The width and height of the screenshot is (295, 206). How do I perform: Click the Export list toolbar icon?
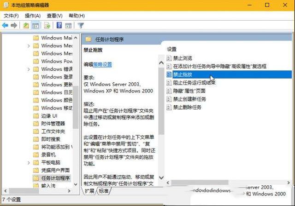point(47,25)
